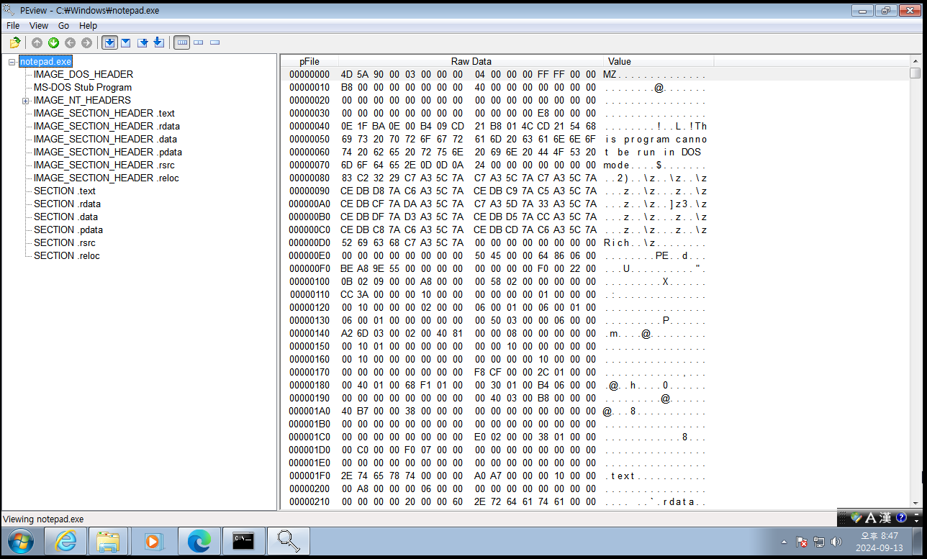Choose the single-segment narrow width view icon

pyautogui.click(x=214, y=42)
